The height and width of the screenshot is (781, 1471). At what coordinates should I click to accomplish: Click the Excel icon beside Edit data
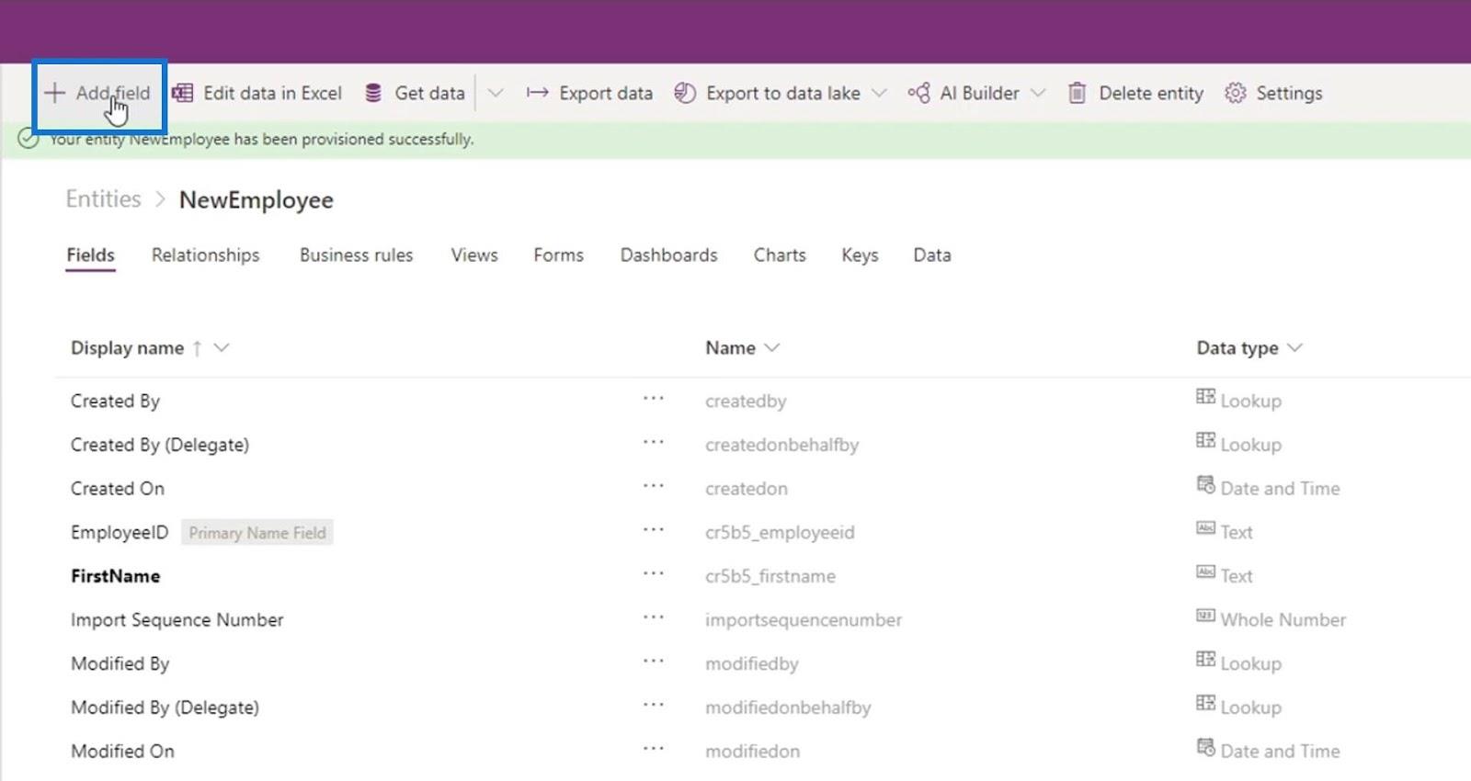click(183, 93)
